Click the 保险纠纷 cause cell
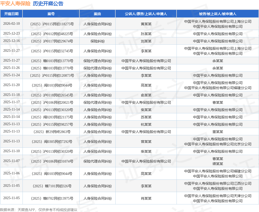The width and height of the screenshot is (259, 212). tap(97, 41)
